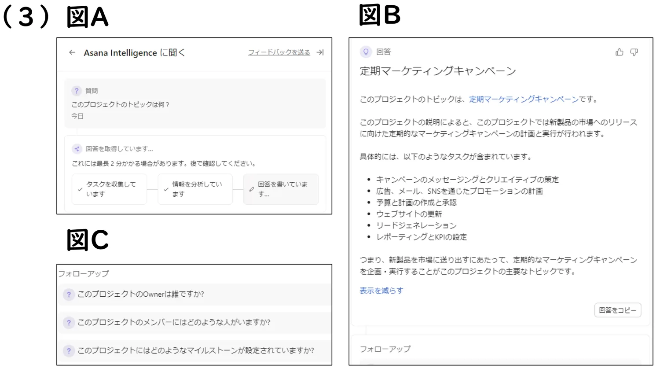Click the 定期マーケティングキャンペーン answer heading
Viewport: 660px width, 372px height.
(438, 71)
